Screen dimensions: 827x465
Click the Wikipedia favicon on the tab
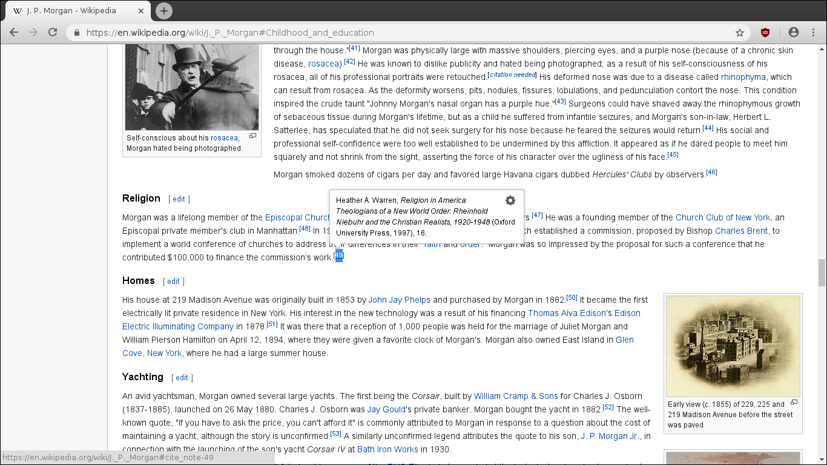(x=18, y=11)
